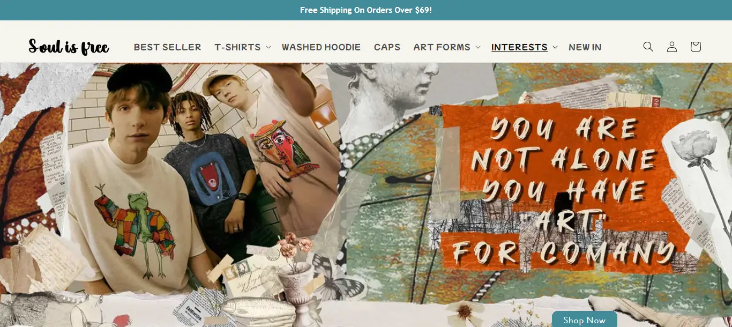This screenshot has height=327, width=732.
Task: Expand the ART FORMS dropdown chevron
Action: (477, 47)
